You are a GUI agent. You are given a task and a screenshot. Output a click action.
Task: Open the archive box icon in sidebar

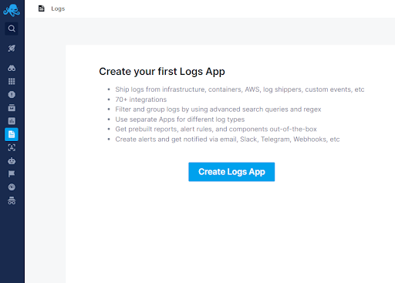12,108
